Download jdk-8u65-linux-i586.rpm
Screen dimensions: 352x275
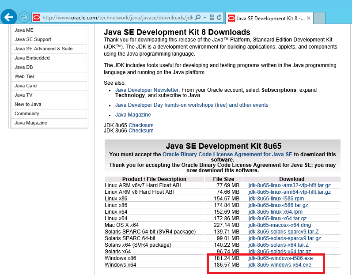click(x=276, y=199)
